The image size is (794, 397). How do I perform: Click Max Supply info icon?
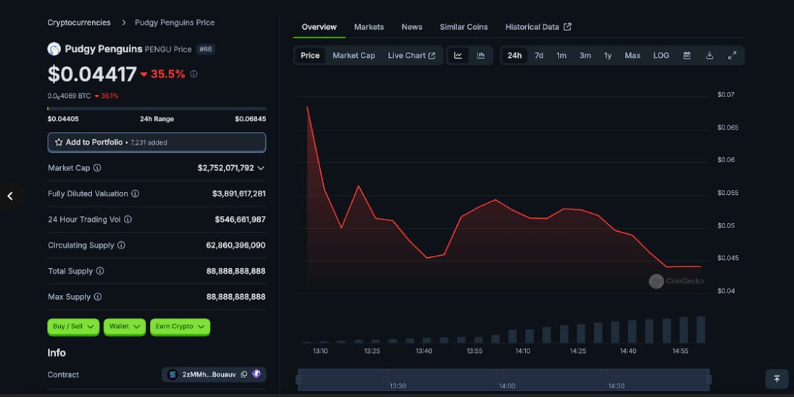pos(98,297)
